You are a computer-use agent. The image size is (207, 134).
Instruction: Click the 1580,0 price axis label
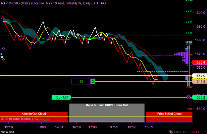click(200, 40)
